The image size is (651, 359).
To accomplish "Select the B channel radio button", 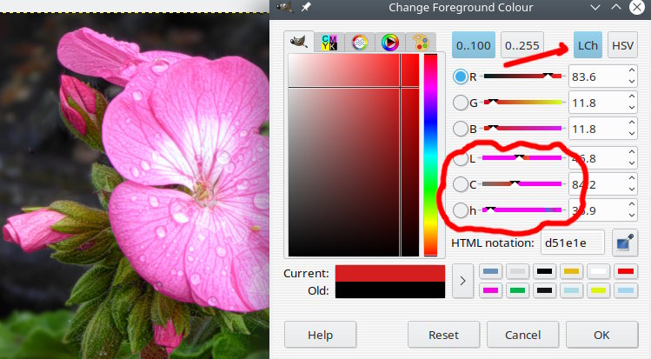I will 461,129.
